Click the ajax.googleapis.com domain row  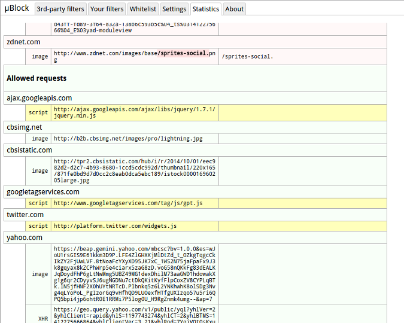(195, 98)
